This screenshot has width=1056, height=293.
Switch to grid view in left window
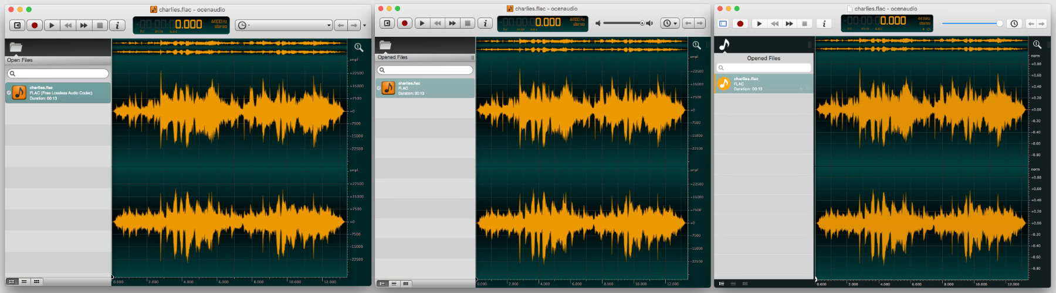[36, 281]
